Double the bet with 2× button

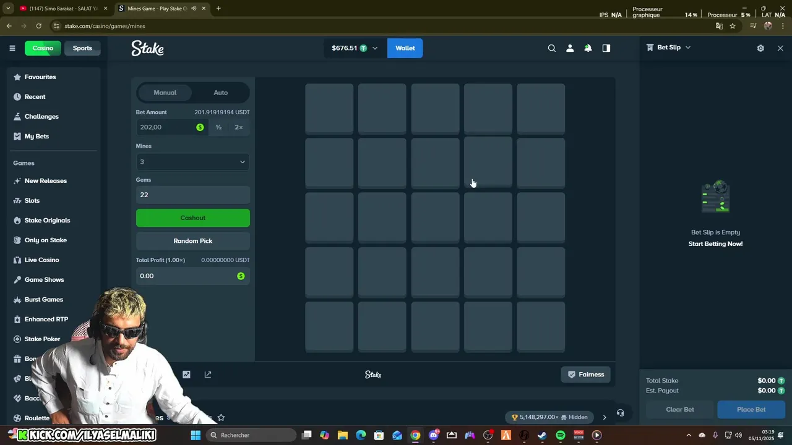tap(239, 127)
